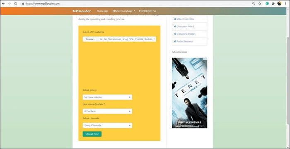The image size is (290, 149).
Task: Open the search magnifier icon in address bar
Action: (x=254, y=3)
